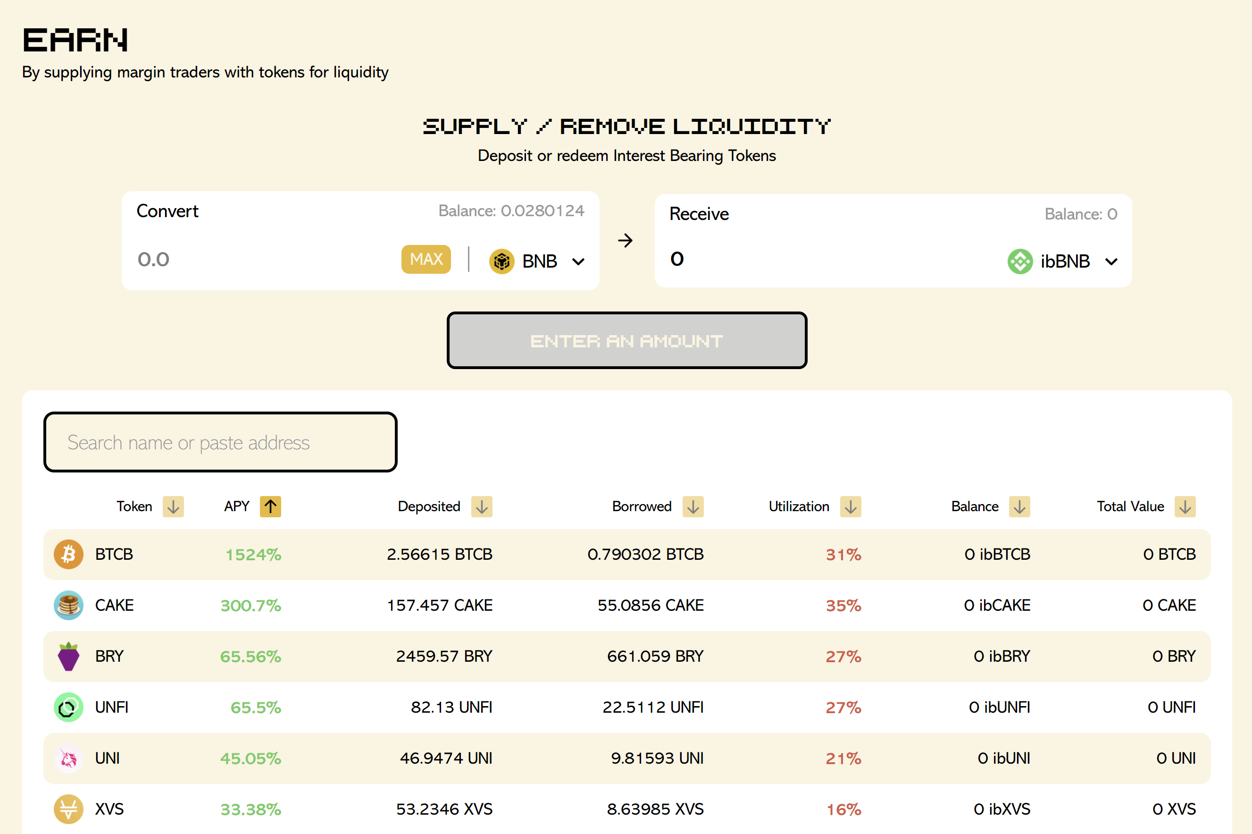Click the green ibBNB token icon
This screenshot has width=1252, height=834.
(x=1020, y=261)
